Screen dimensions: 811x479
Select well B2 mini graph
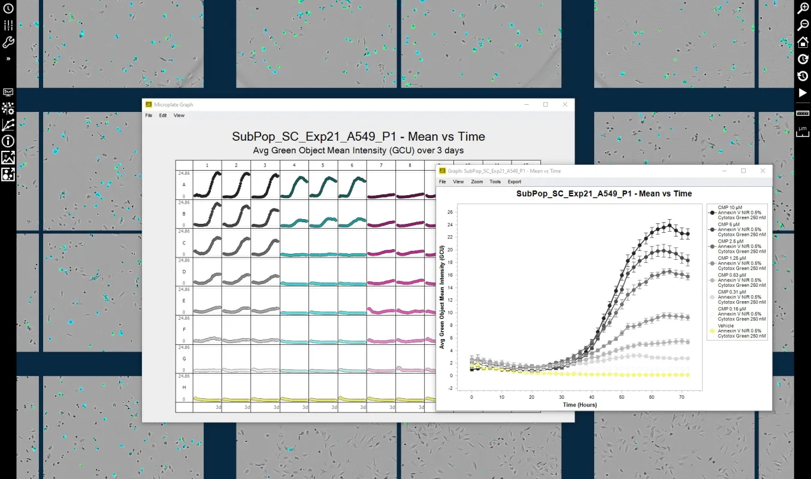coord(237,214)
